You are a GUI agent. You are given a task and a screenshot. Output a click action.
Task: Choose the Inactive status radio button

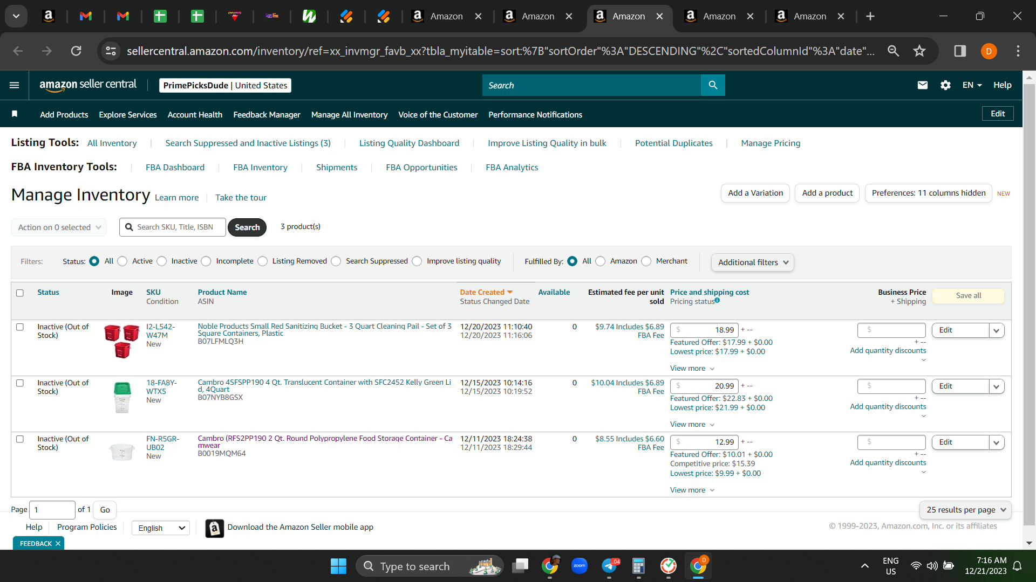pyautogui.click(x=162, y=261)
